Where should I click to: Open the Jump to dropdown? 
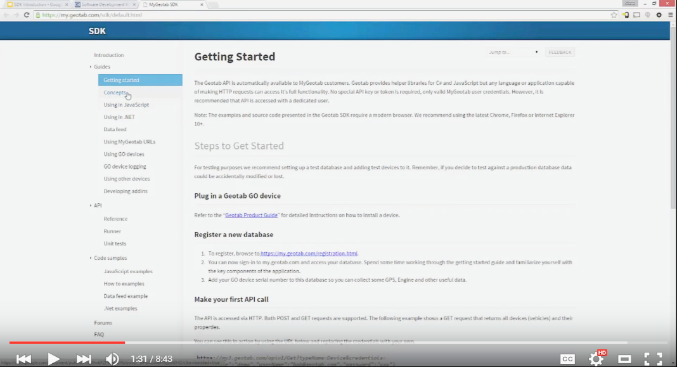(513, 52)
